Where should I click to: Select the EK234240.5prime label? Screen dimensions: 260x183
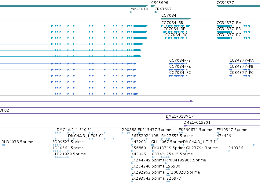pyautogui.click(x=148, y=166)
